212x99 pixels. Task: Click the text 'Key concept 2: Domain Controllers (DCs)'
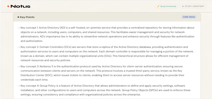(x=46, y=47)
